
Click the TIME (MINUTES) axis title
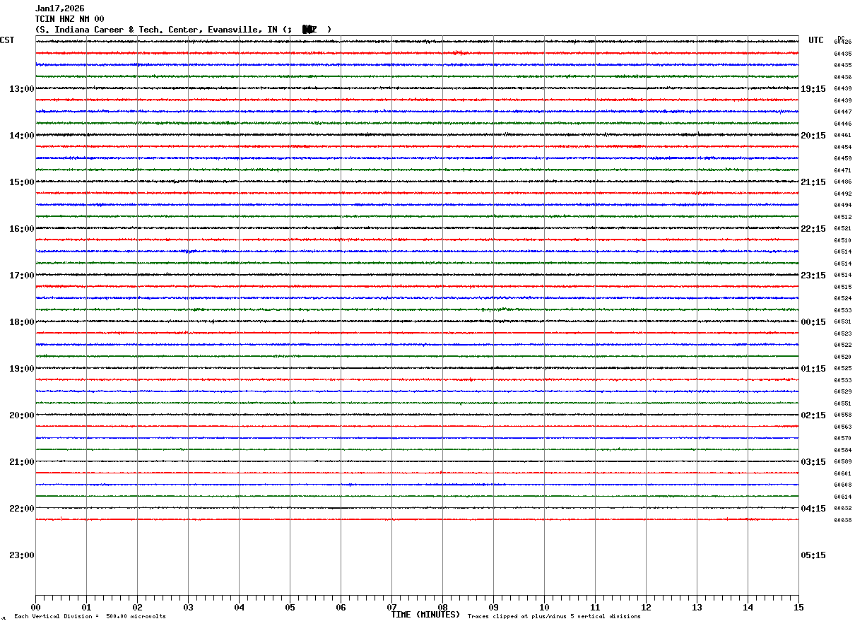[x=426, y=615]
